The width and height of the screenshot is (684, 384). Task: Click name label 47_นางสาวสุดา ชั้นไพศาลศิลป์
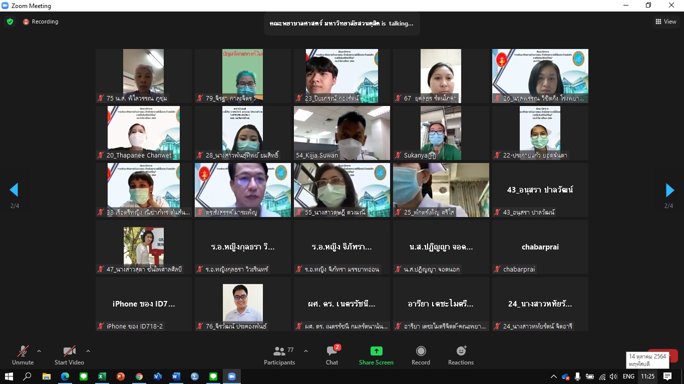[144, 269]
